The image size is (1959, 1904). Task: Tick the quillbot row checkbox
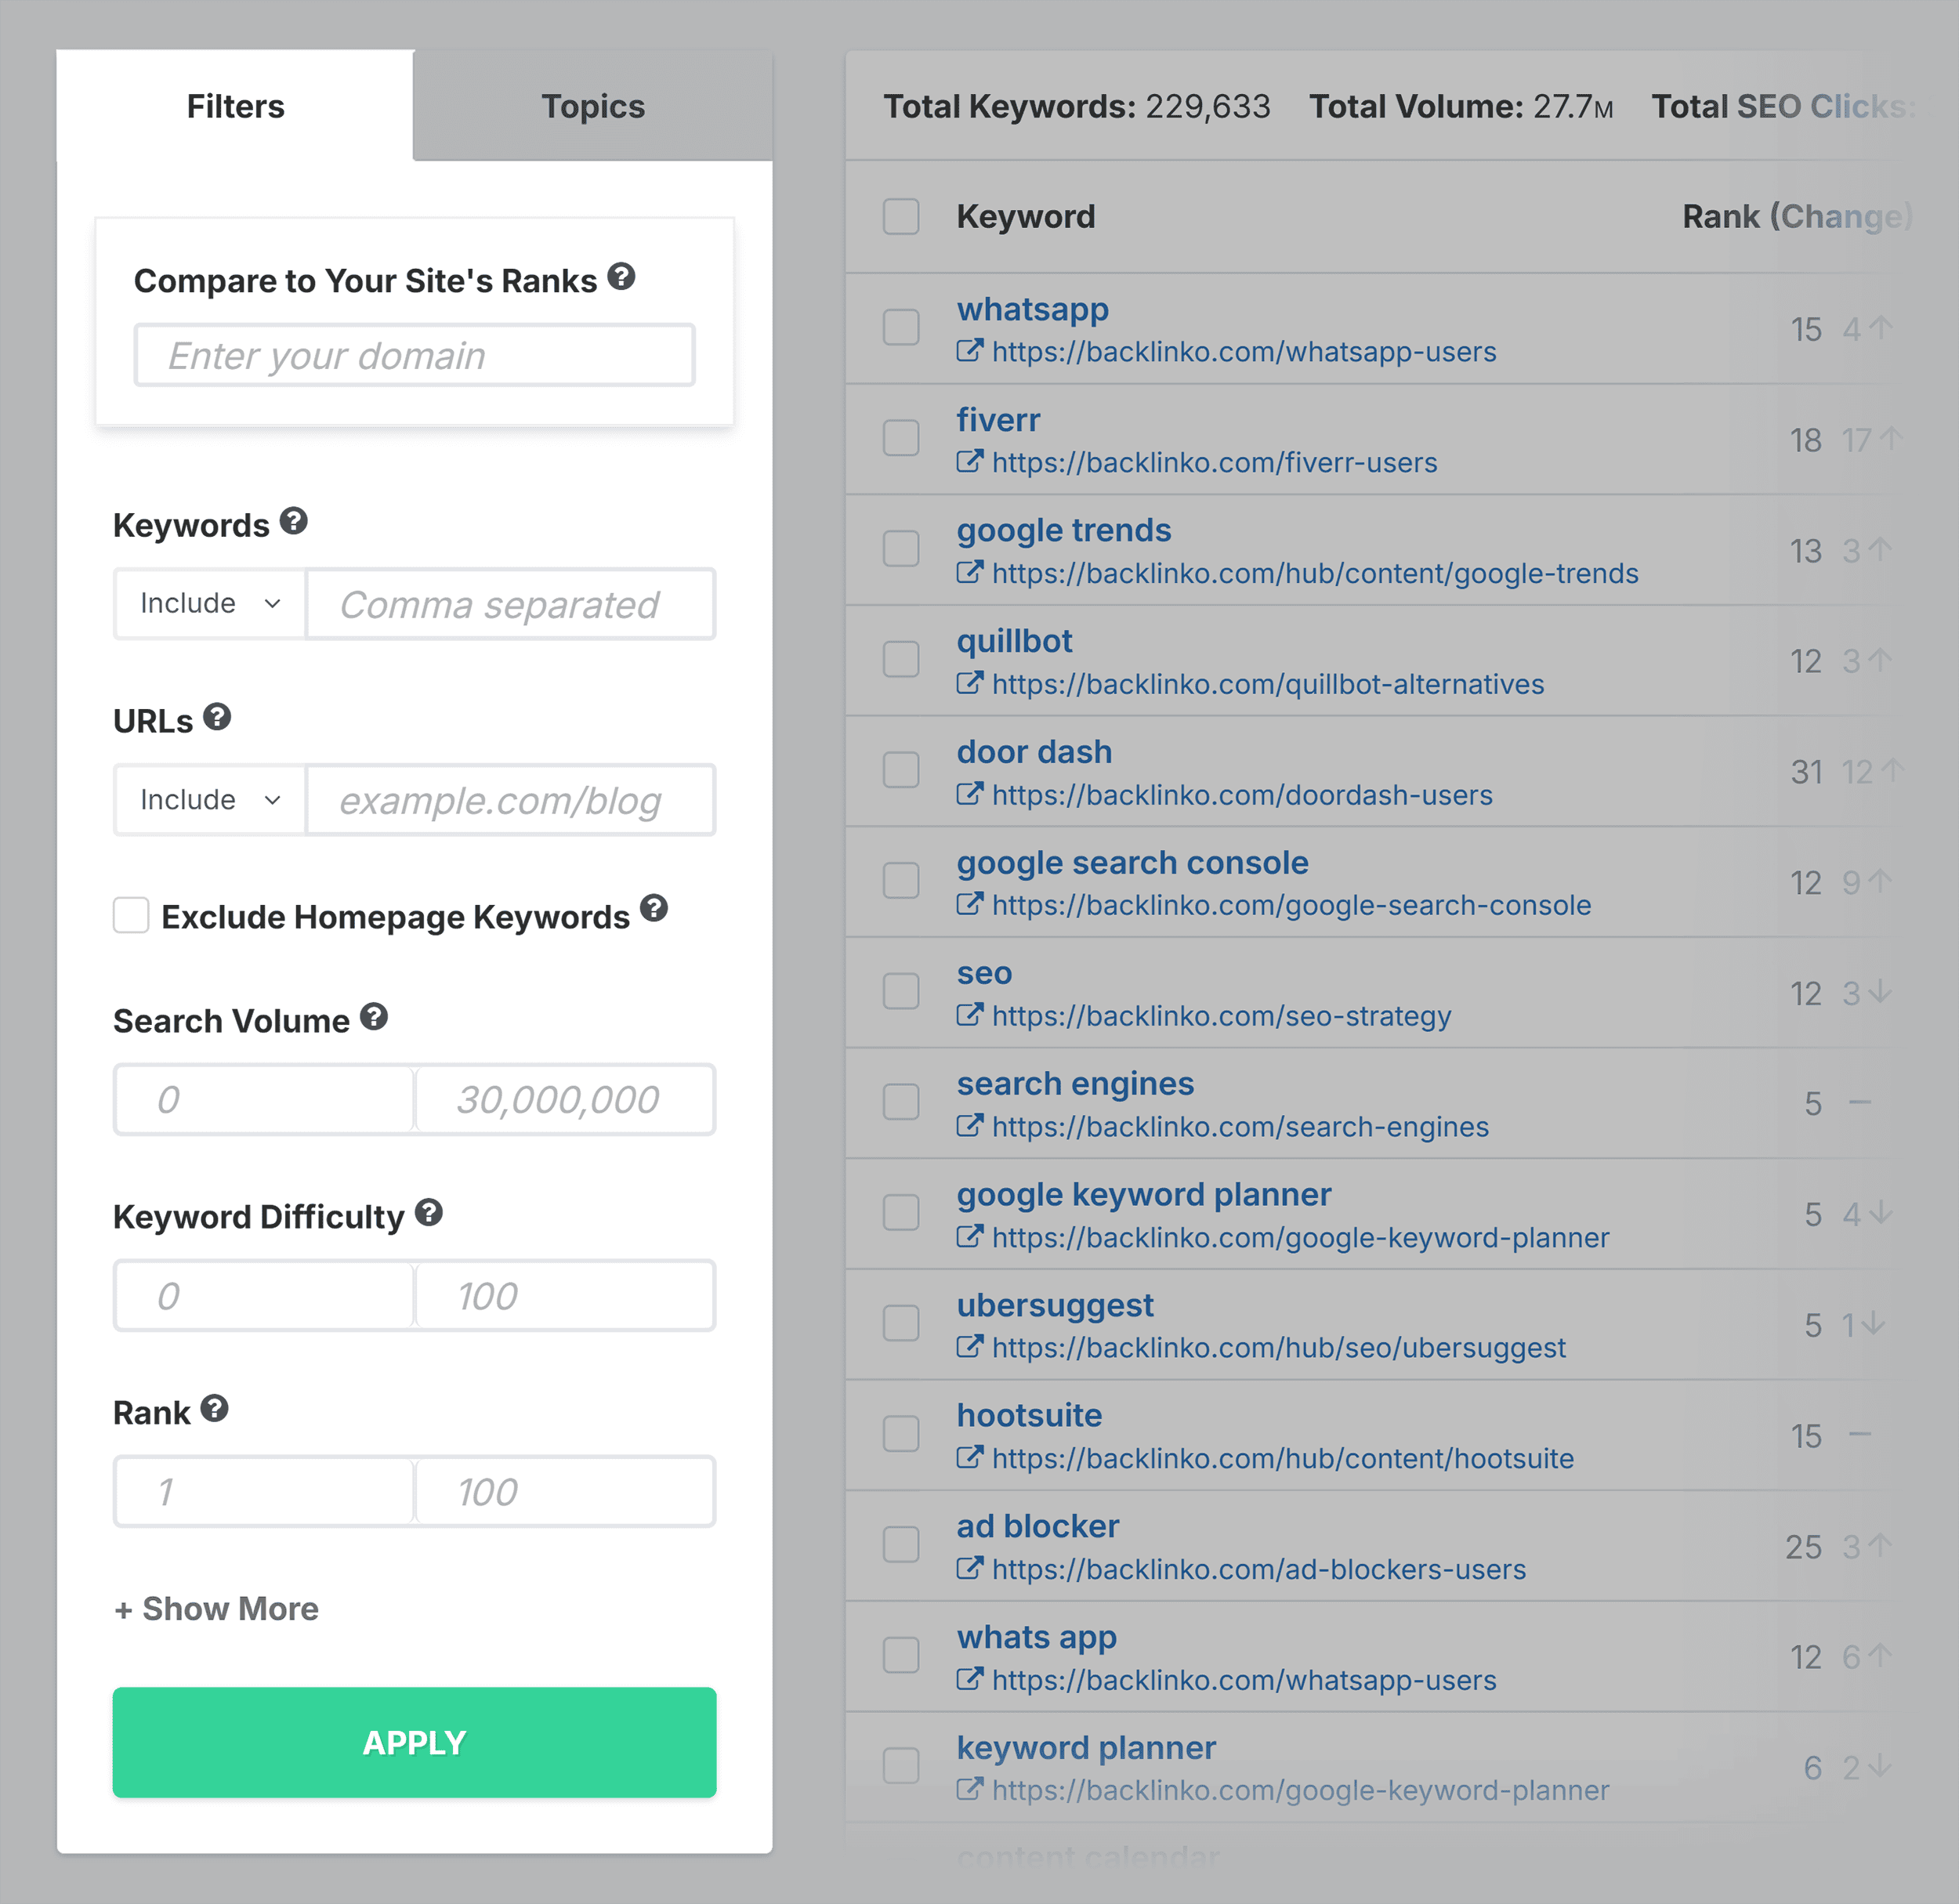pyautogui.click(x=901, y=660)
